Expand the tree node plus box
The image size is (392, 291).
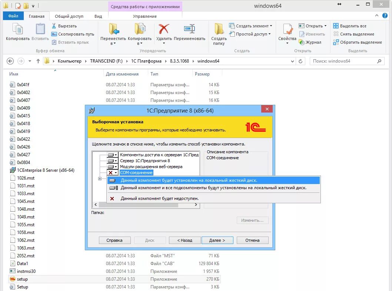tap(100, 178)
